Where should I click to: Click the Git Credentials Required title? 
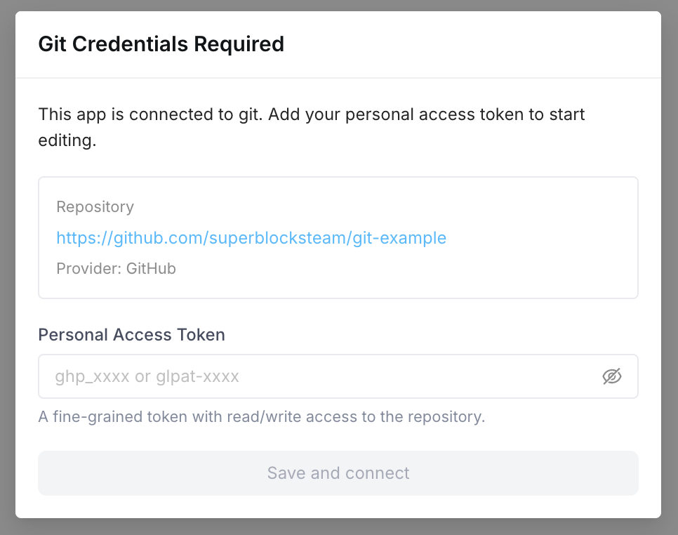coord(161,44)
